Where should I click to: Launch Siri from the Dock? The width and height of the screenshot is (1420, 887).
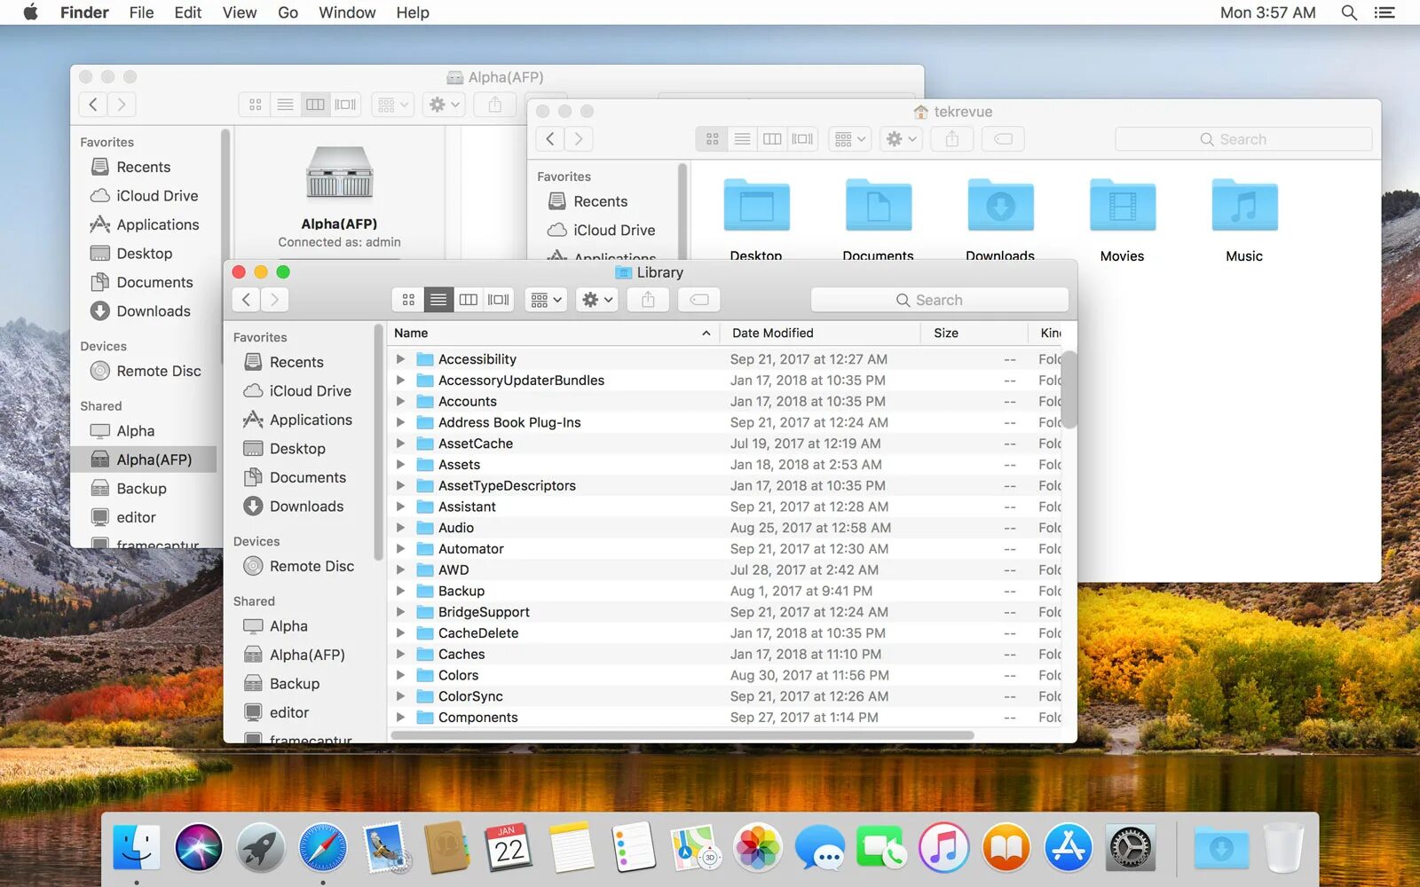[198, 847]
